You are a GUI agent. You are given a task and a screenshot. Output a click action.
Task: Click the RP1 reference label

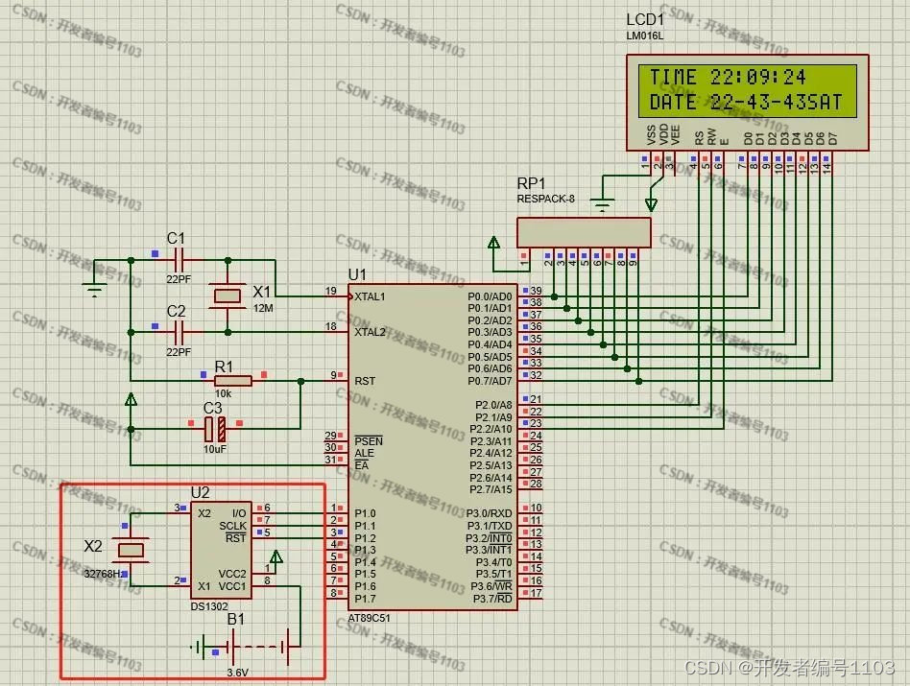(531, 184)
